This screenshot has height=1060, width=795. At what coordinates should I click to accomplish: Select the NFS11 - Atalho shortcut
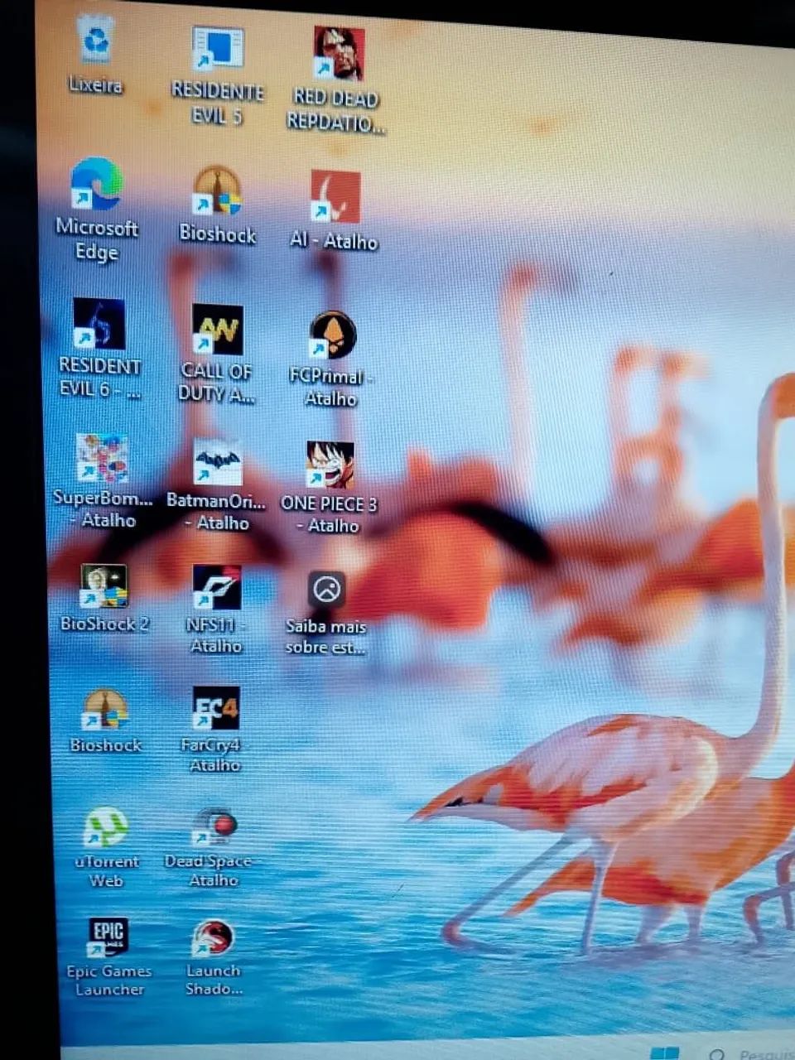pos(216,589)
